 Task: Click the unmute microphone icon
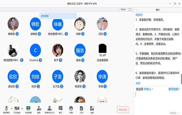(x=6, y=108)
